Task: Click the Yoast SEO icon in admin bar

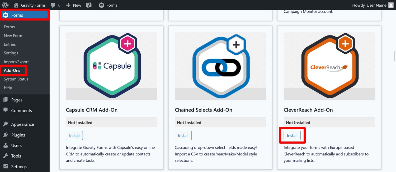Action: 89,5
